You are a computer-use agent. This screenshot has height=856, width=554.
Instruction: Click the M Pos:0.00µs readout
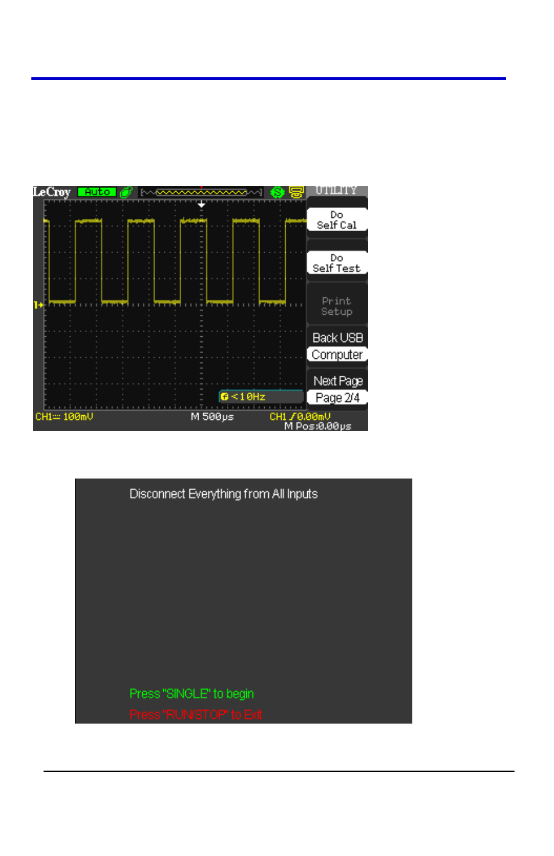click(318, 426)
